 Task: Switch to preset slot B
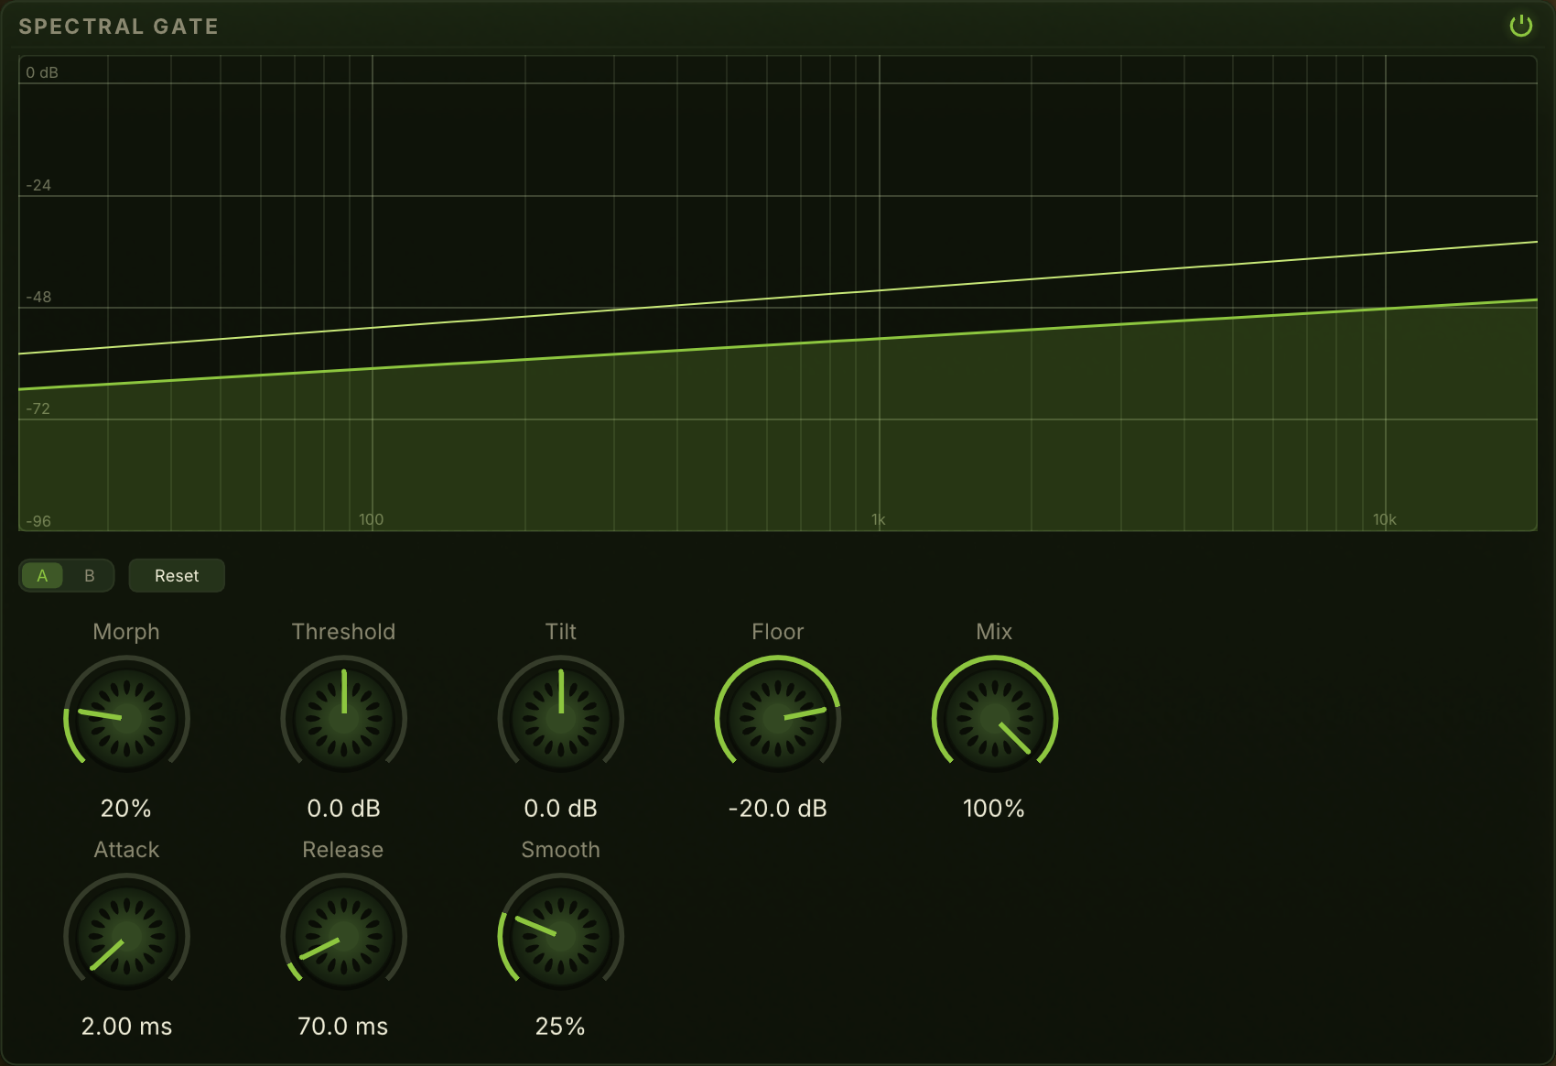click(89, 576)
